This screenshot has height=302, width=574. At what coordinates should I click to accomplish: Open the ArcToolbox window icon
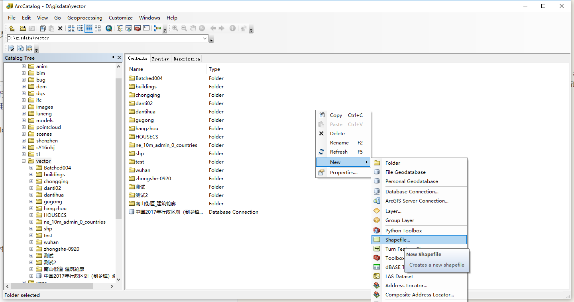[x=138, y=28]
